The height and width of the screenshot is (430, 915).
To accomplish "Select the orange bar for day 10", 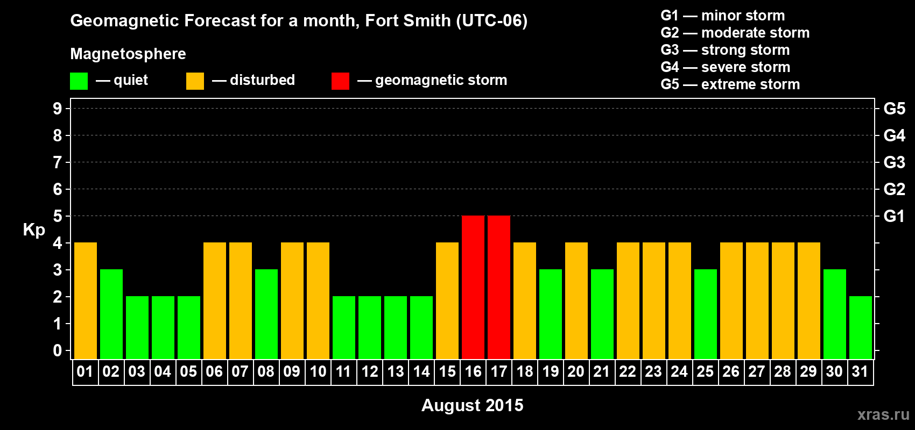I will [x=318, y=301].
